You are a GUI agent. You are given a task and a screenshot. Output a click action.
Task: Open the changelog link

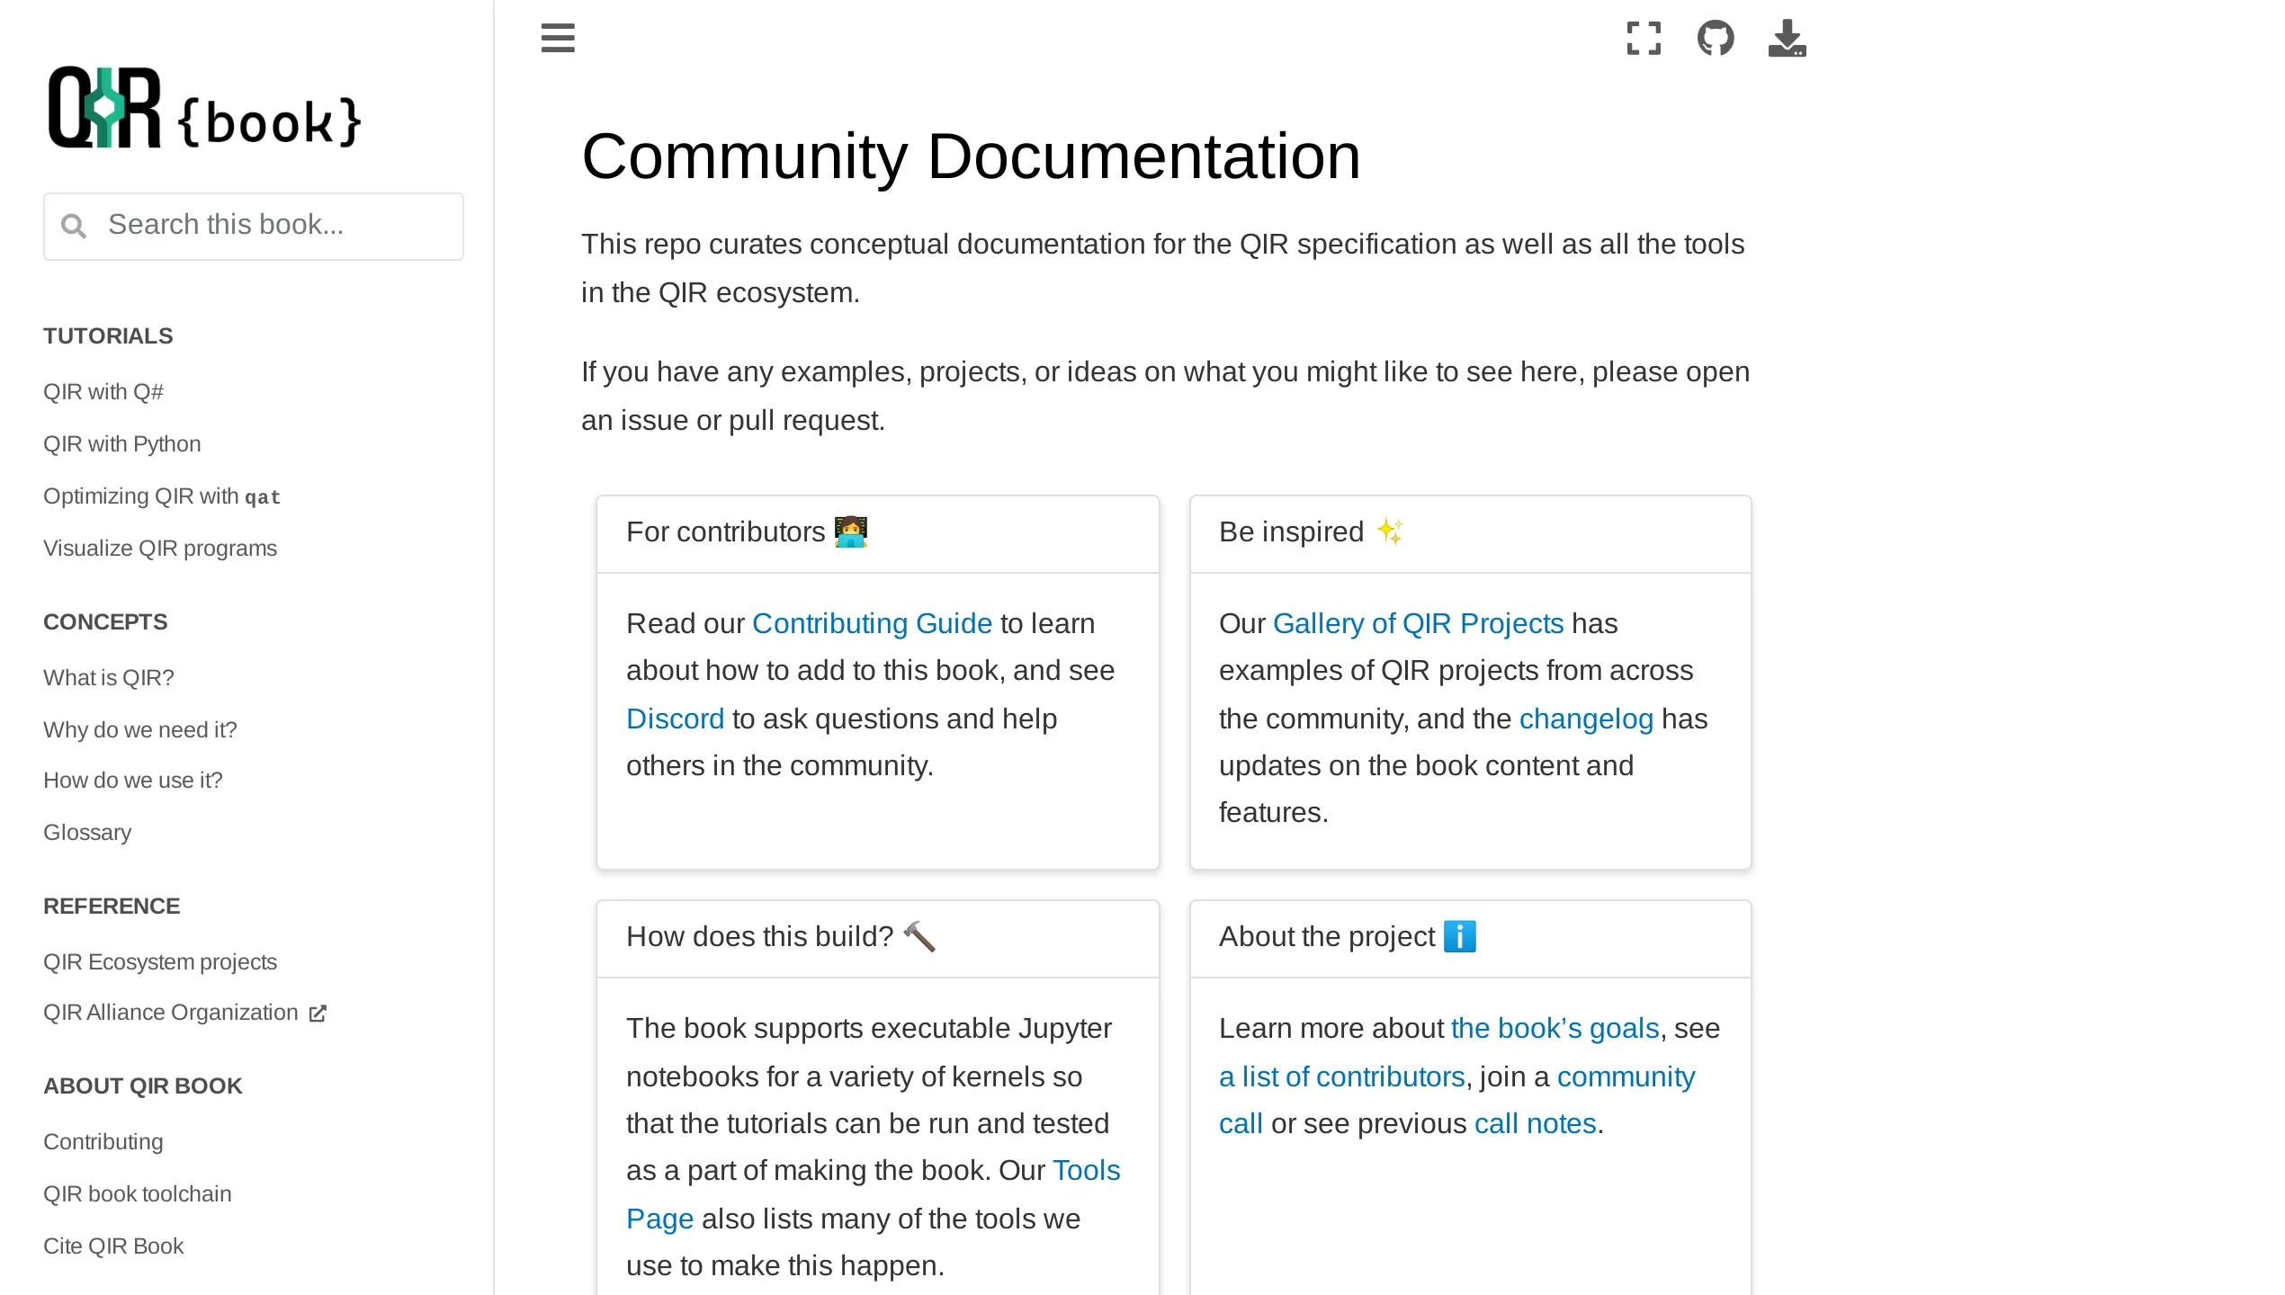[1586, 719]
